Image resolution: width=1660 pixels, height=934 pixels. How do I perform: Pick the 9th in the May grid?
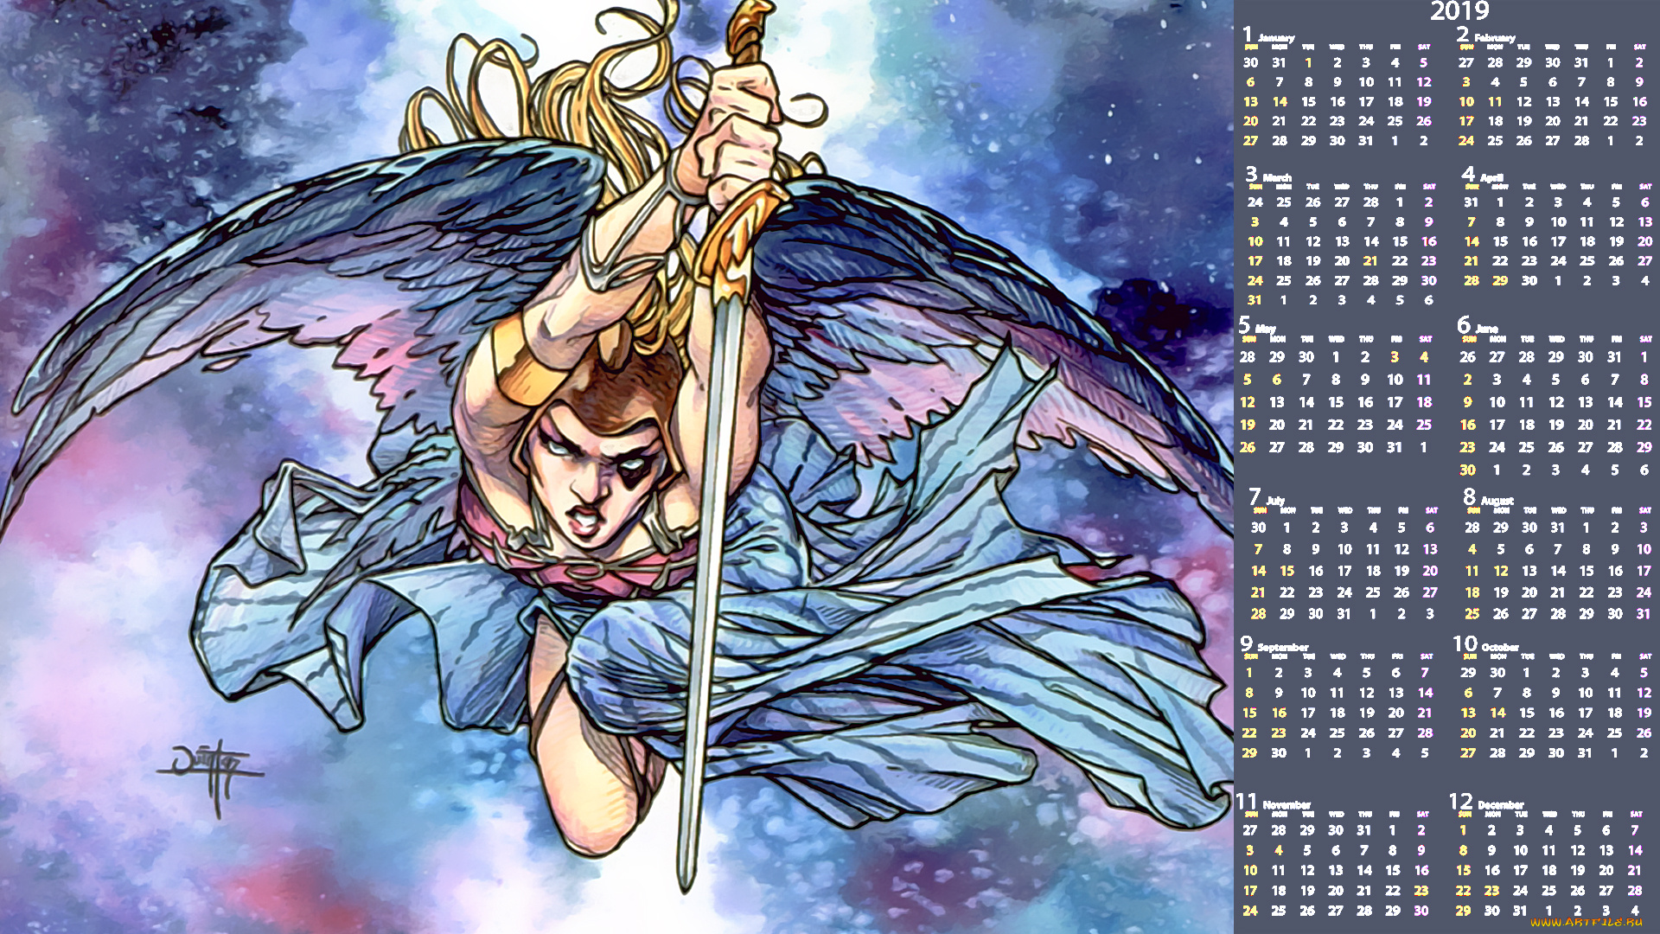pos(1364,380)
